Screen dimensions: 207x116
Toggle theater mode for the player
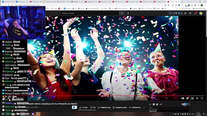(197, 98)
